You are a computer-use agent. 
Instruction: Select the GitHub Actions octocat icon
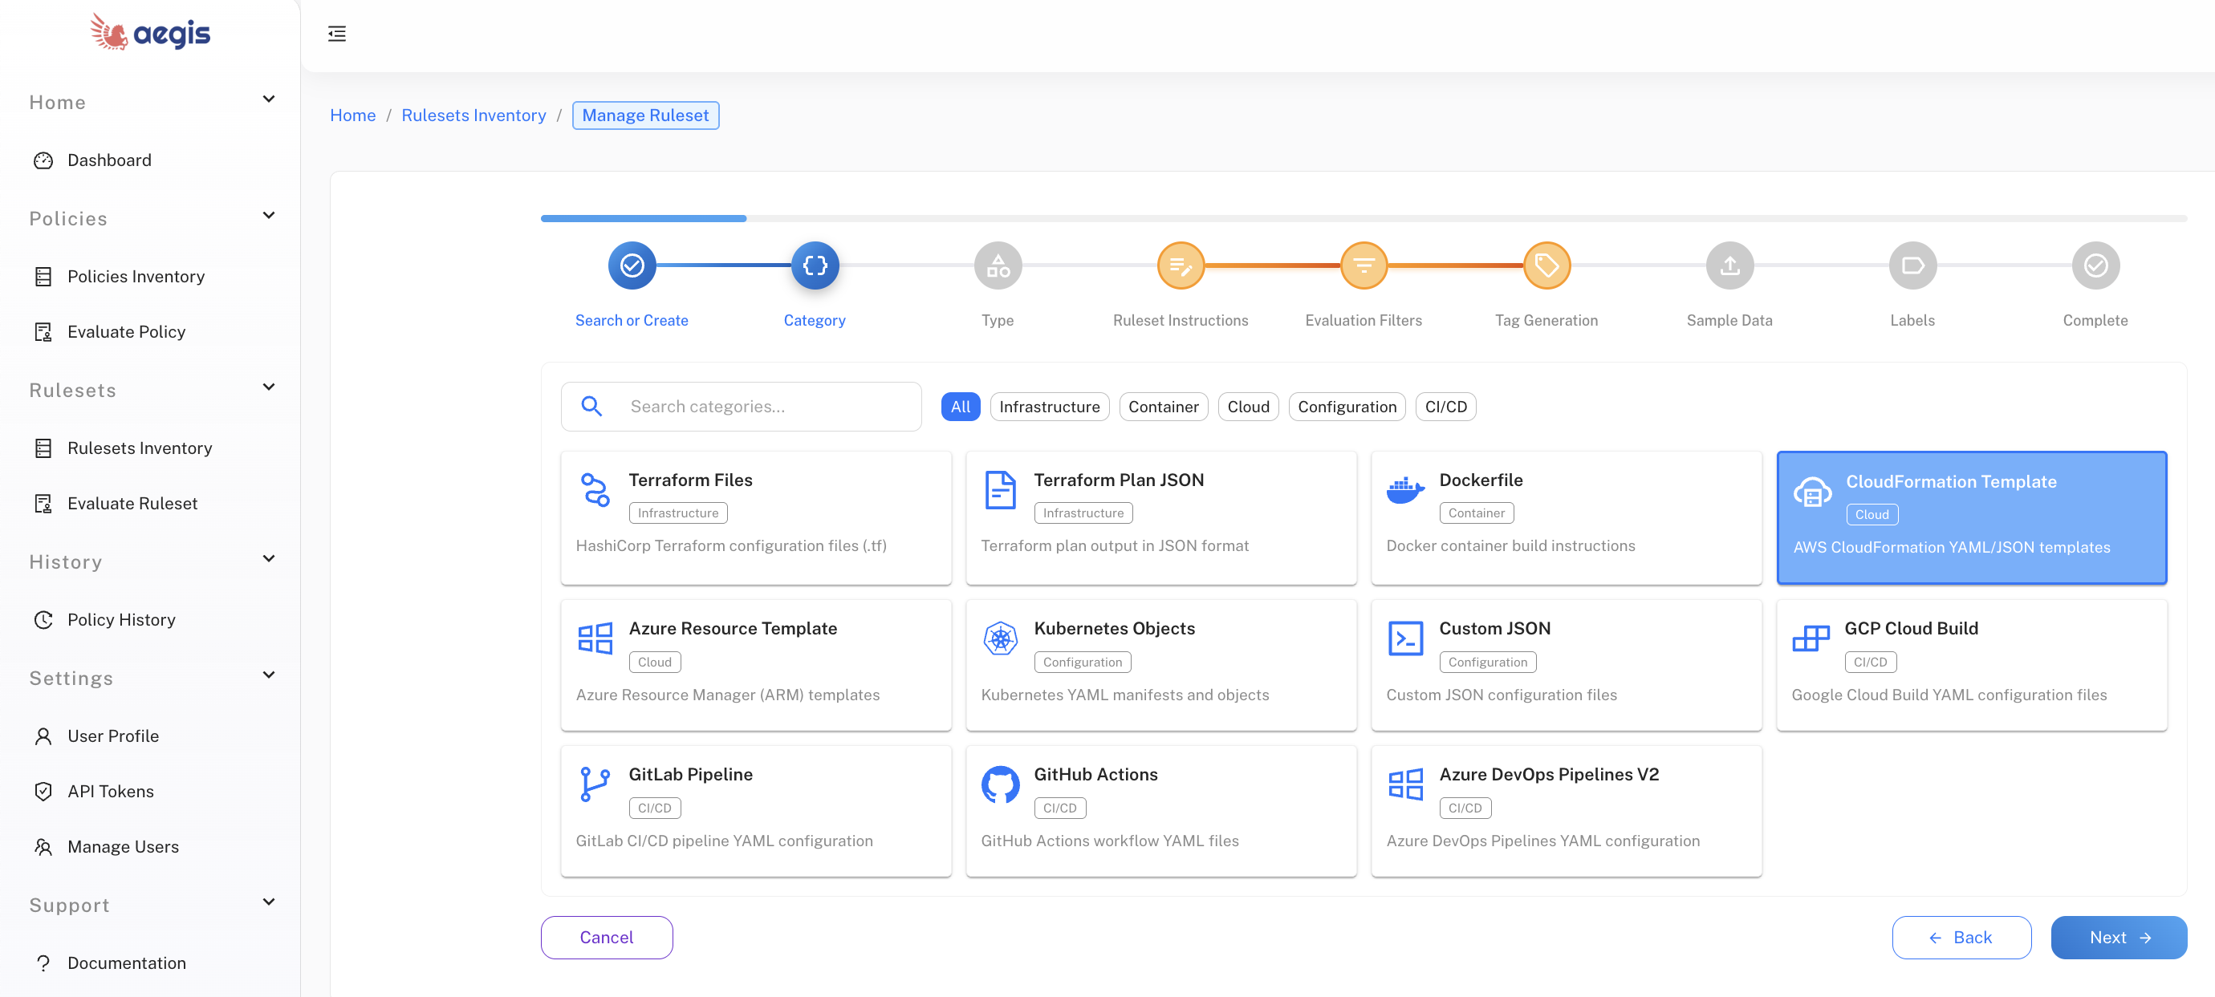click(1000, 784)
